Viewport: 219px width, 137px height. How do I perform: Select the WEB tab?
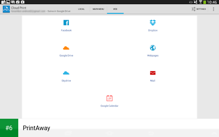(x=115, y=9)
